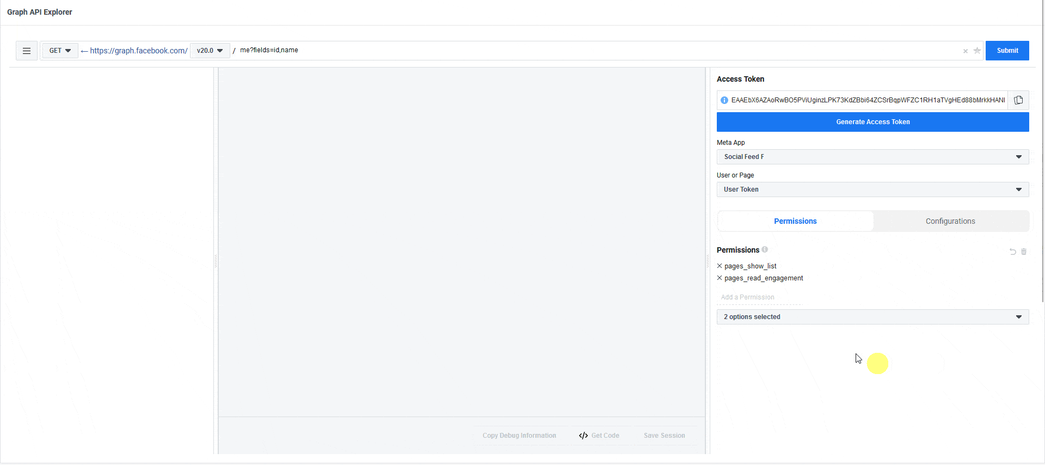Click the Meta App label
1045x465 pixels.
pos(730,143)
